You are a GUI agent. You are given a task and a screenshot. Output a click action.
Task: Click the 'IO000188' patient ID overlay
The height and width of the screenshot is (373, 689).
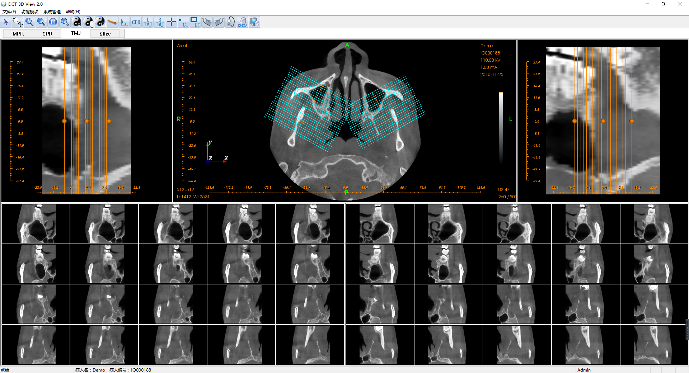pyautogui.click(x=490, y=53)
